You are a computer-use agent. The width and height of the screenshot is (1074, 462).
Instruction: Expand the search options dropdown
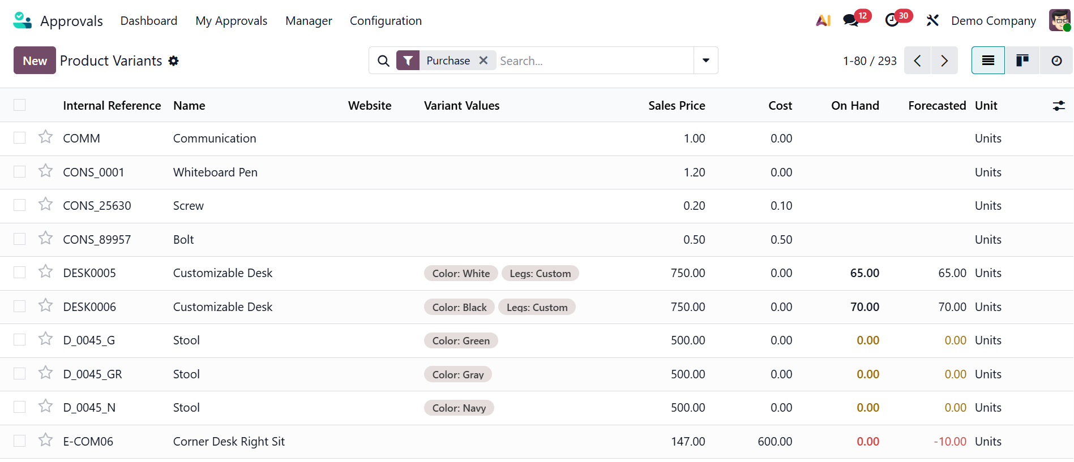(705, 61)
